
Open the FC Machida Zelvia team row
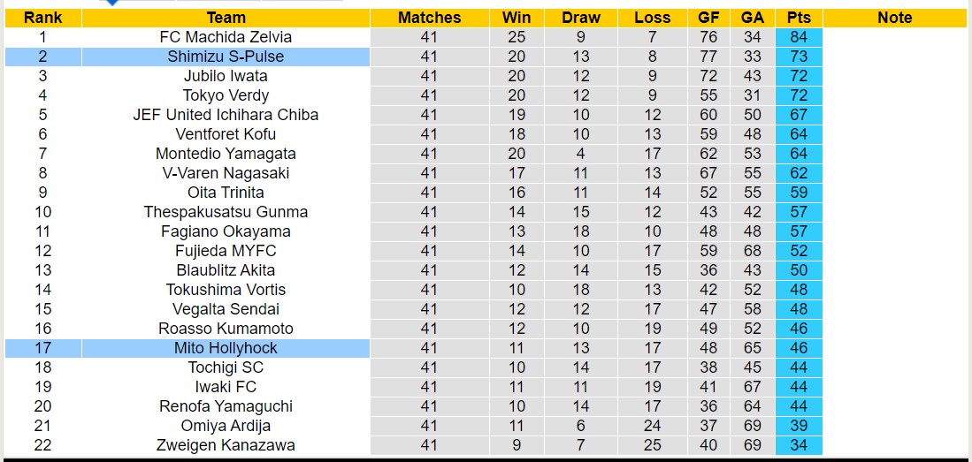(226, 37)
